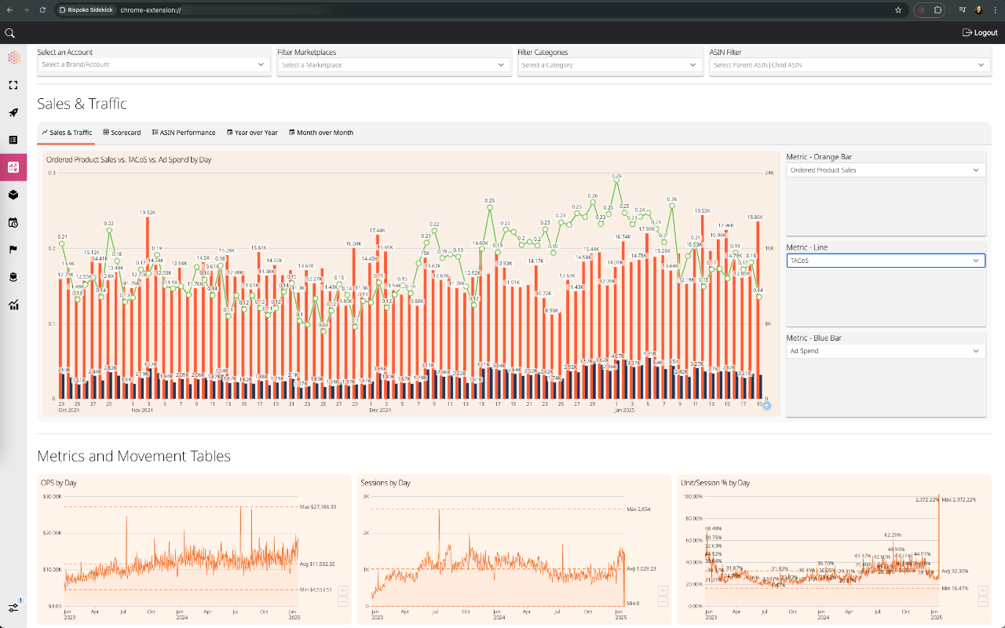
Task: Bookmark page with the star icon
Action: 898,10
